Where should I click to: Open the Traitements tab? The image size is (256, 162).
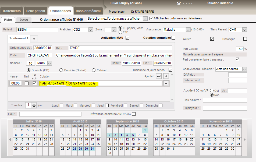tap(11, 11)
